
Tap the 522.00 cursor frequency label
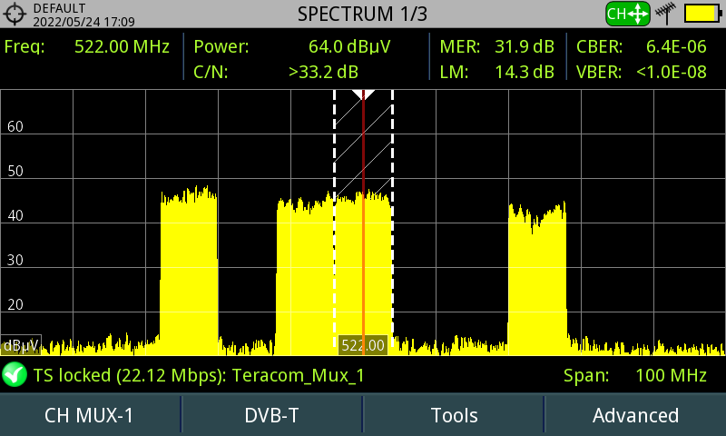coord(363,345)
